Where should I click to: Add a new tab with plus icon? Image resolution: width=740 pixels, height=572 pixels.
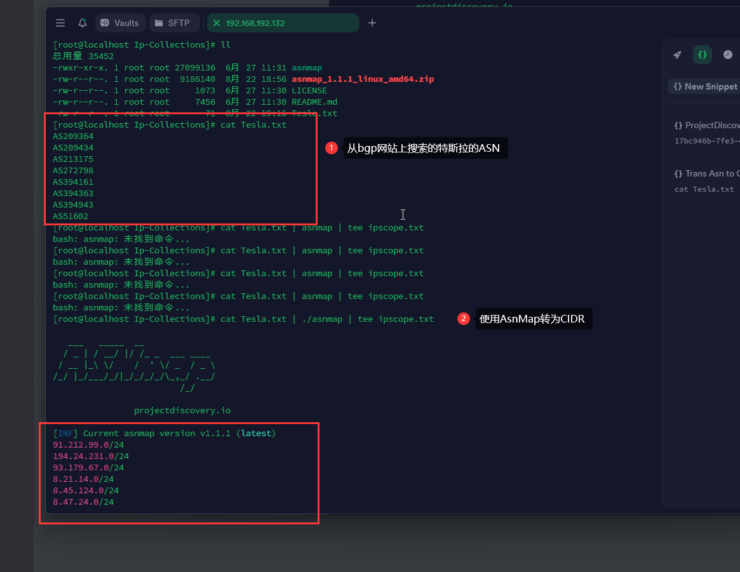(x=372, y=23)
